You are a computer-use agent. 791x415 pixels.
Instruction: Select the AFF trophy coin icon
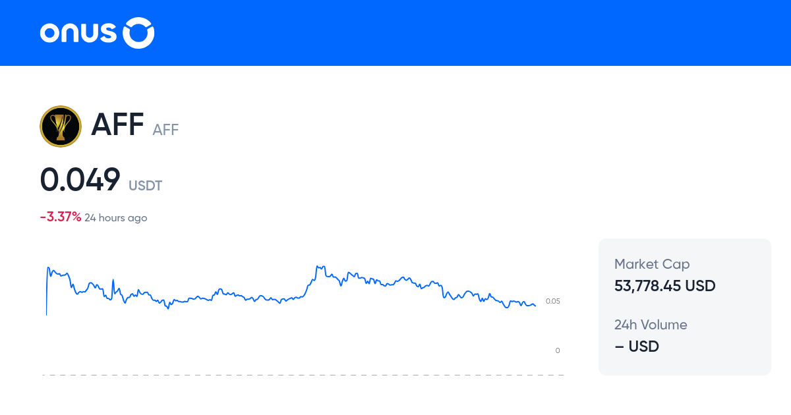(x=60, y=126)
